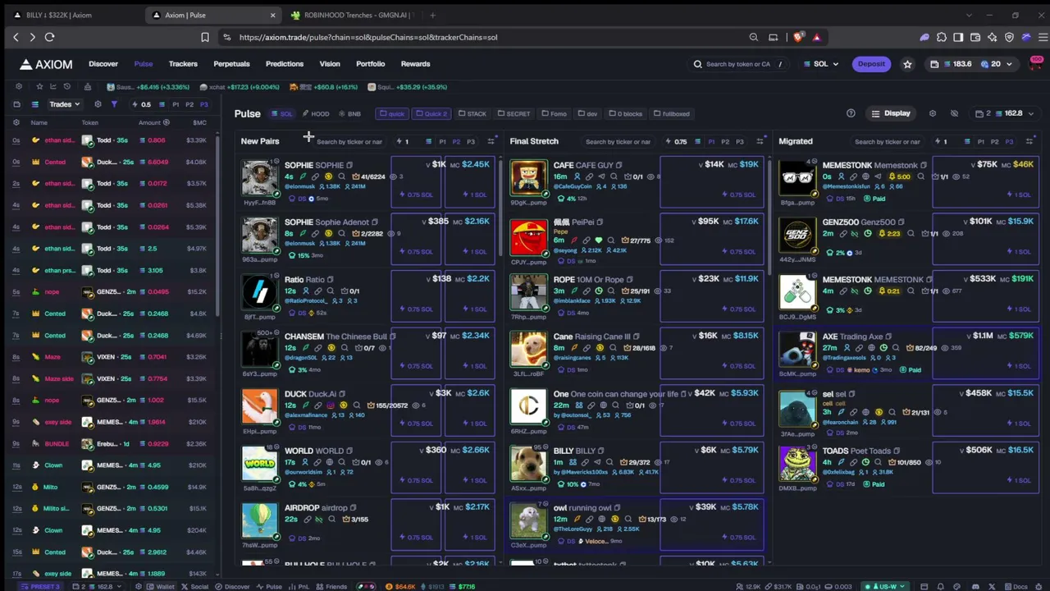Expand the Pulse wallet 162.8 dropdown
Viewport: 1050px width, 591px height.
(x=1004, y=113)
